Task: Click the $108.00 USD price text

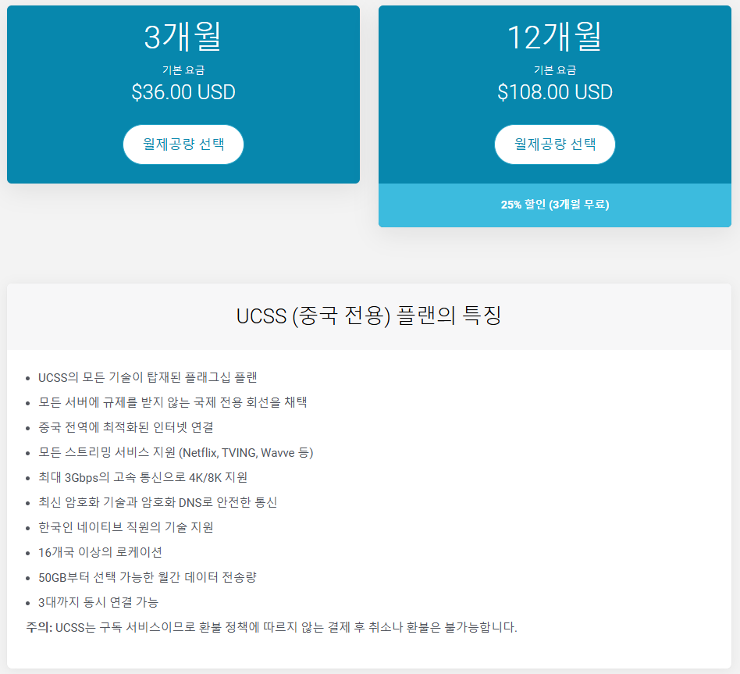Action: (554, 92)
